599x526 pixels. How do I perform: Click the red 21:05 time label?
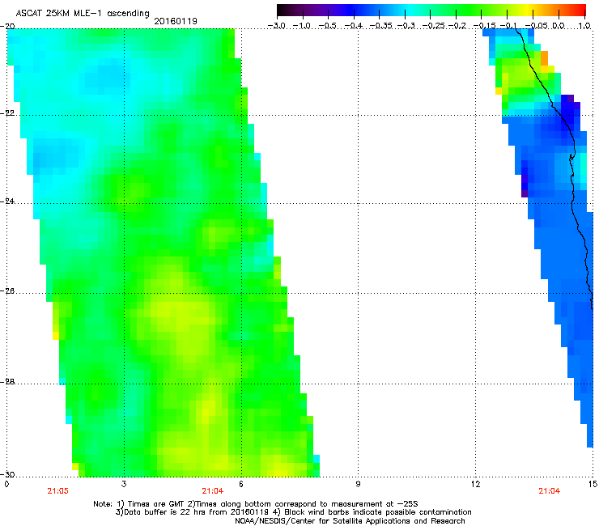[58, 491]
